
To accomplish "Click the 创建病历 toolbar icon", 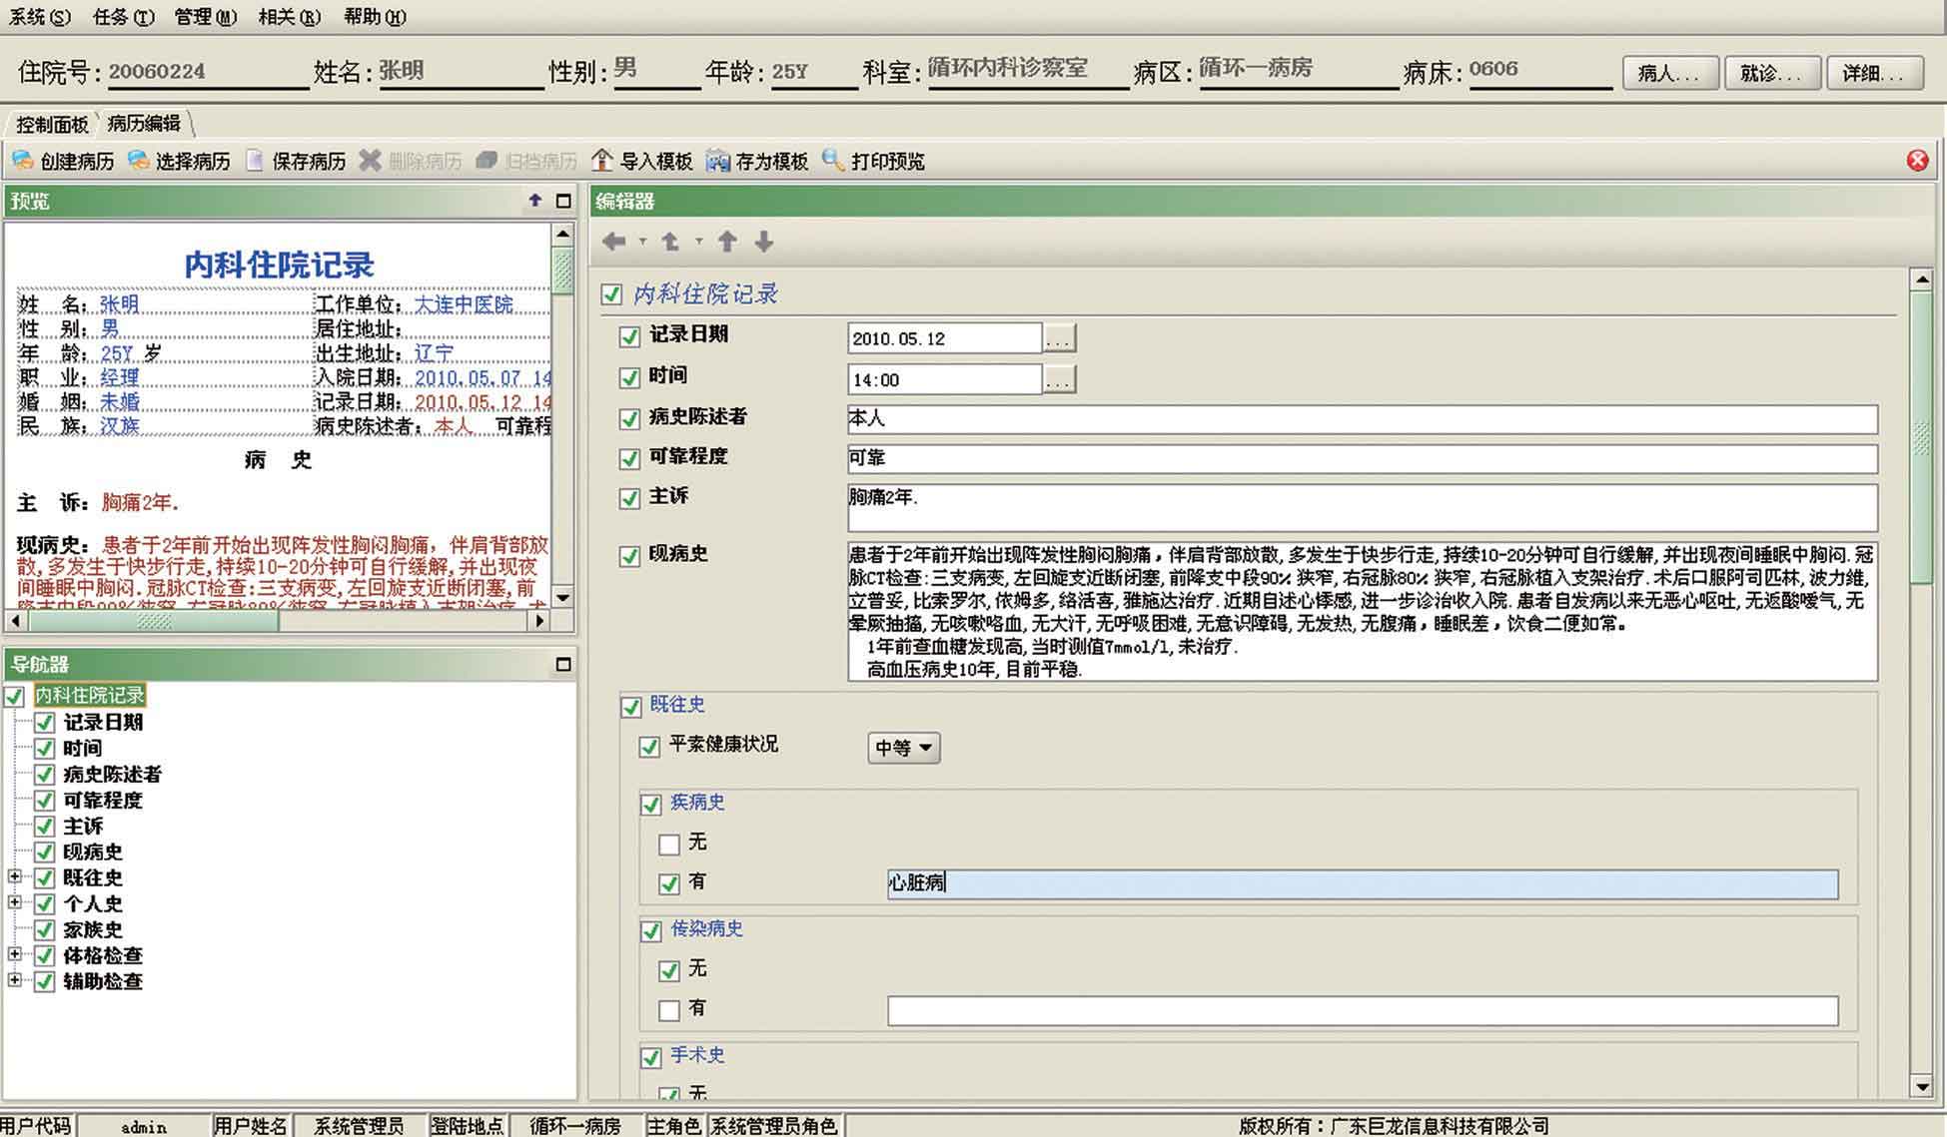I will (x=23, y=161).
